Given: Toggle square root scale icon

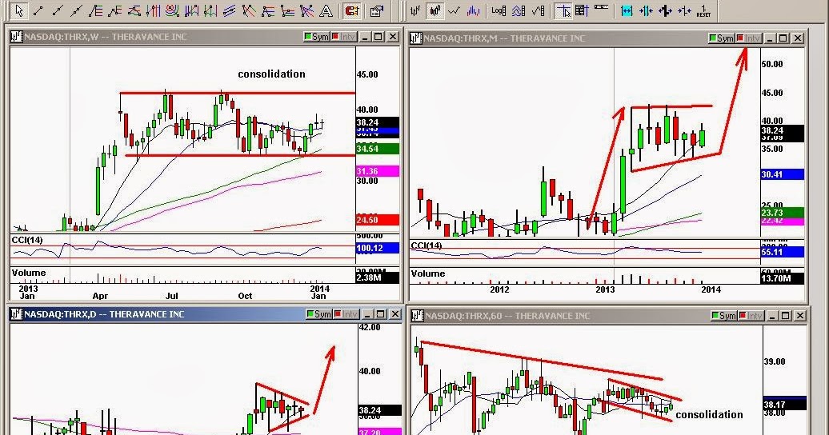Looking at the screenshot, I should point(539,10).
